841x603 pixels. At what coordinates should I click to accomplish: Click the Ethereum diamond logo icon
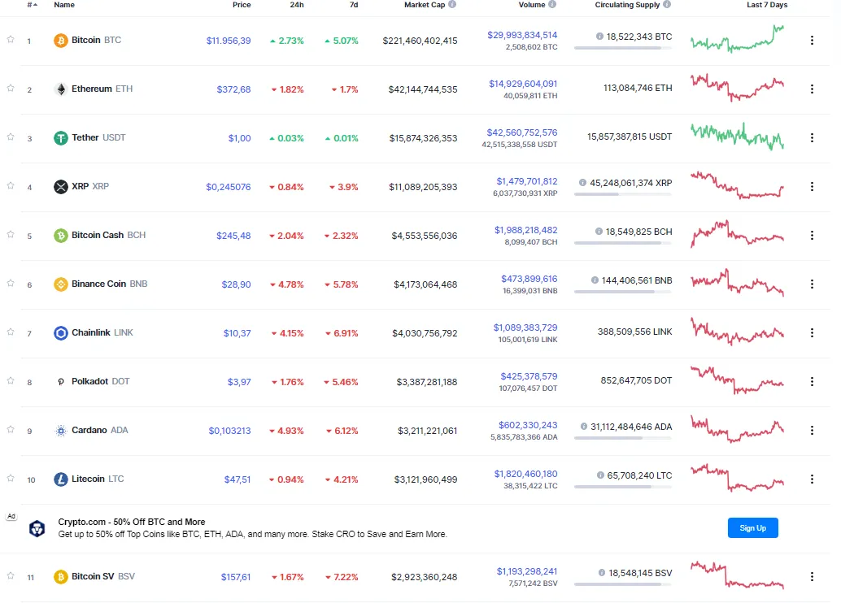pyautogui.click(x=61, y=89)
